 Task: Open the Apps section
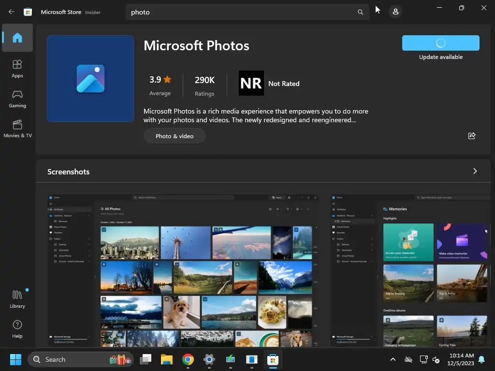point(17,69)
